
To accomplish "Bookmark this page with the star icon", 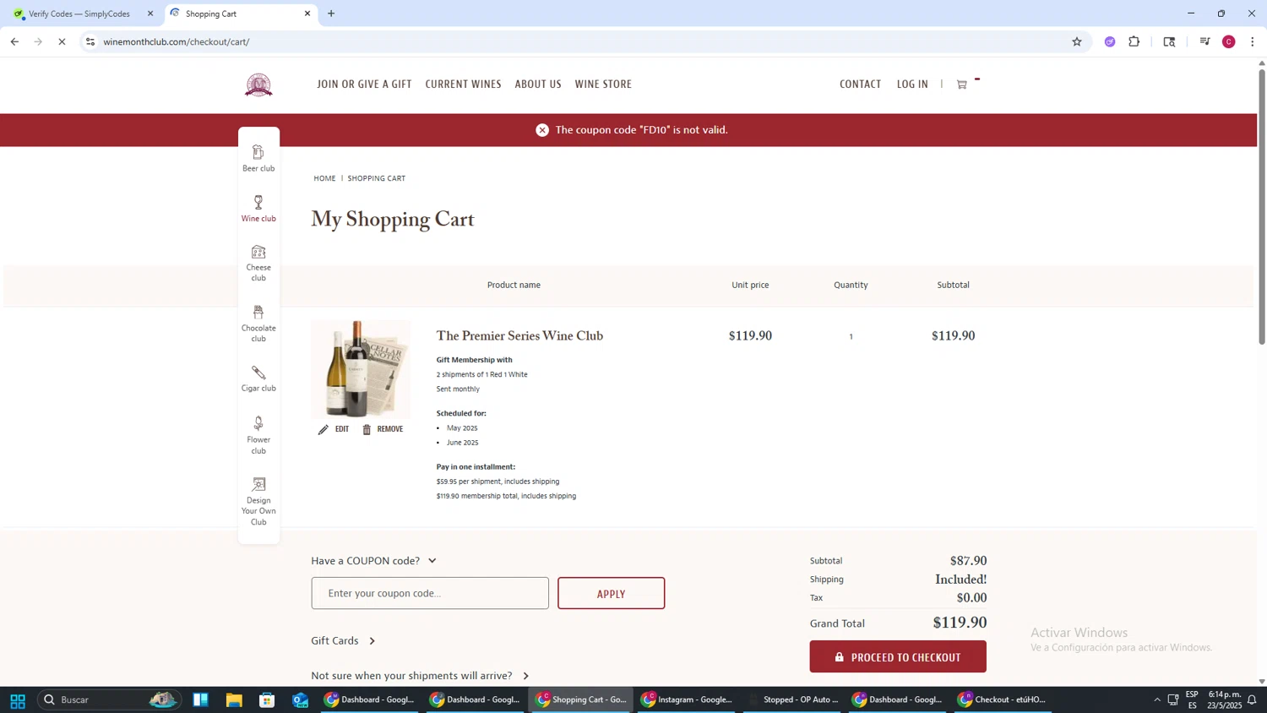I will point(1077,41).
